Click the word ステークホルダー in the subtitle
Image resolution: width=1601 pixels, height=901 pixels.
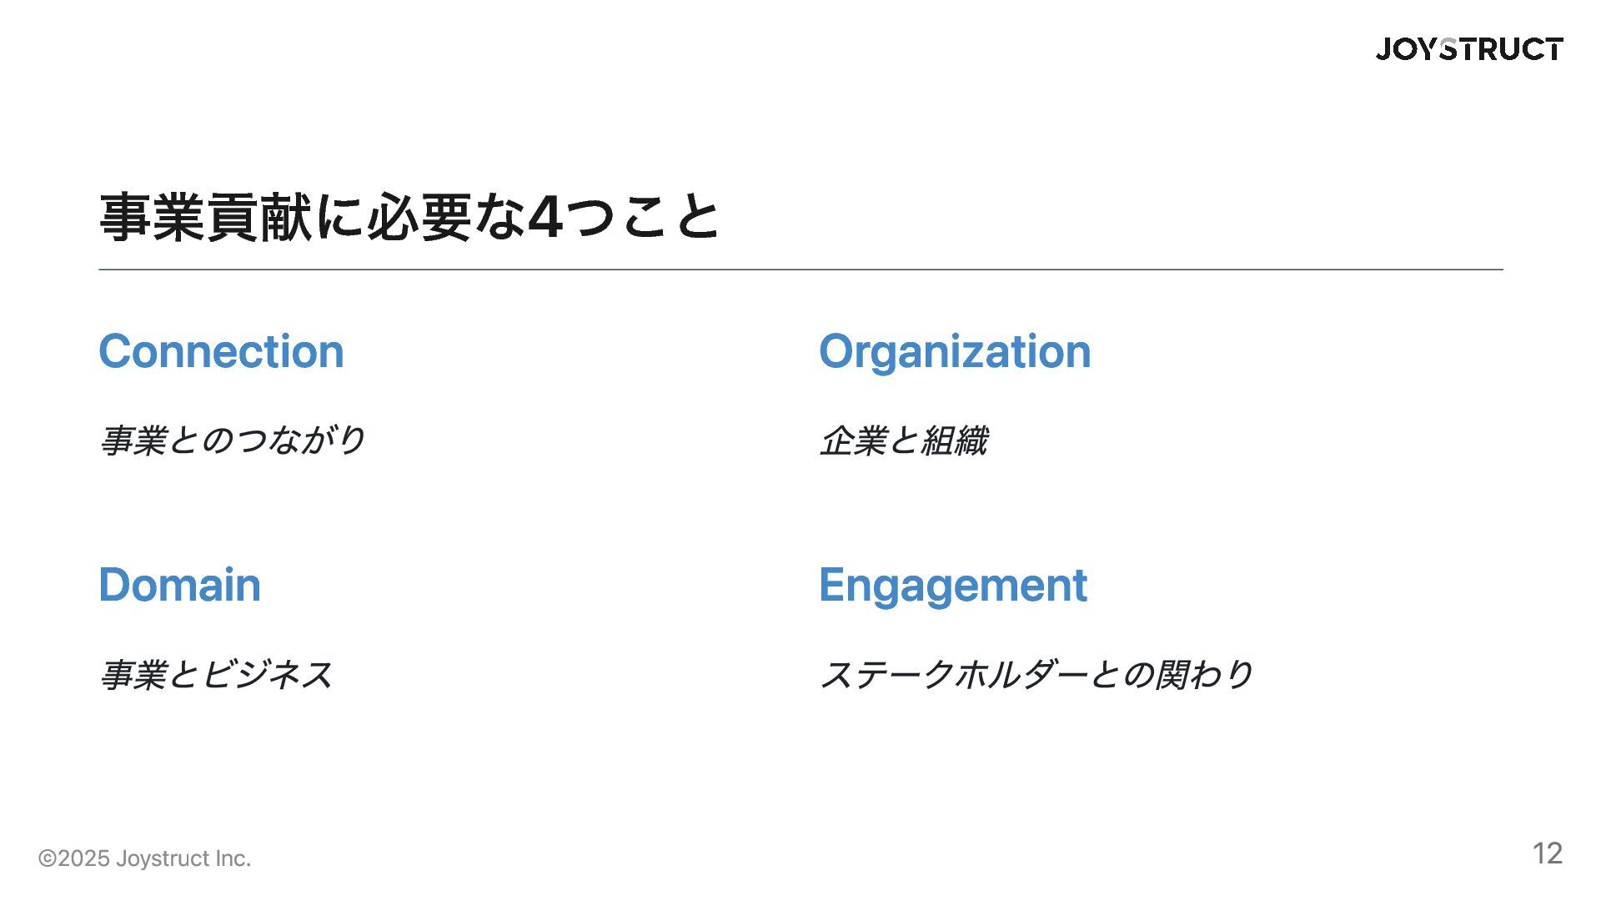tap(953, 674)
